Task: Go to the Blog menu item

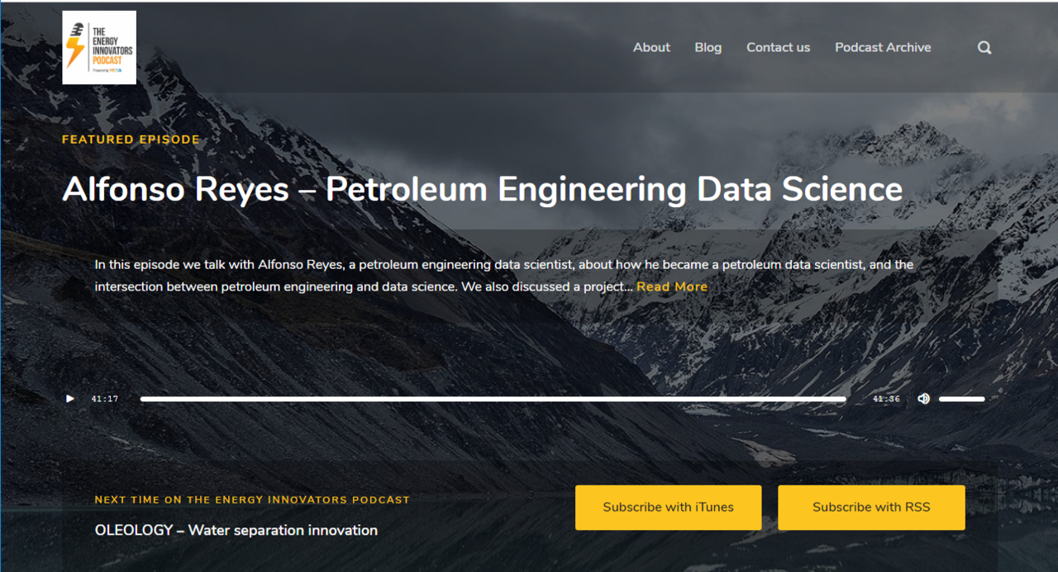Action: pos(708,48)
